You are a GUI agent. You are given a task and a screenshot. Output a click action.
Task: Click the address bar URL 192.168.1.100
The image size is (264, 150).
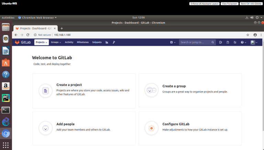point(62,35)
